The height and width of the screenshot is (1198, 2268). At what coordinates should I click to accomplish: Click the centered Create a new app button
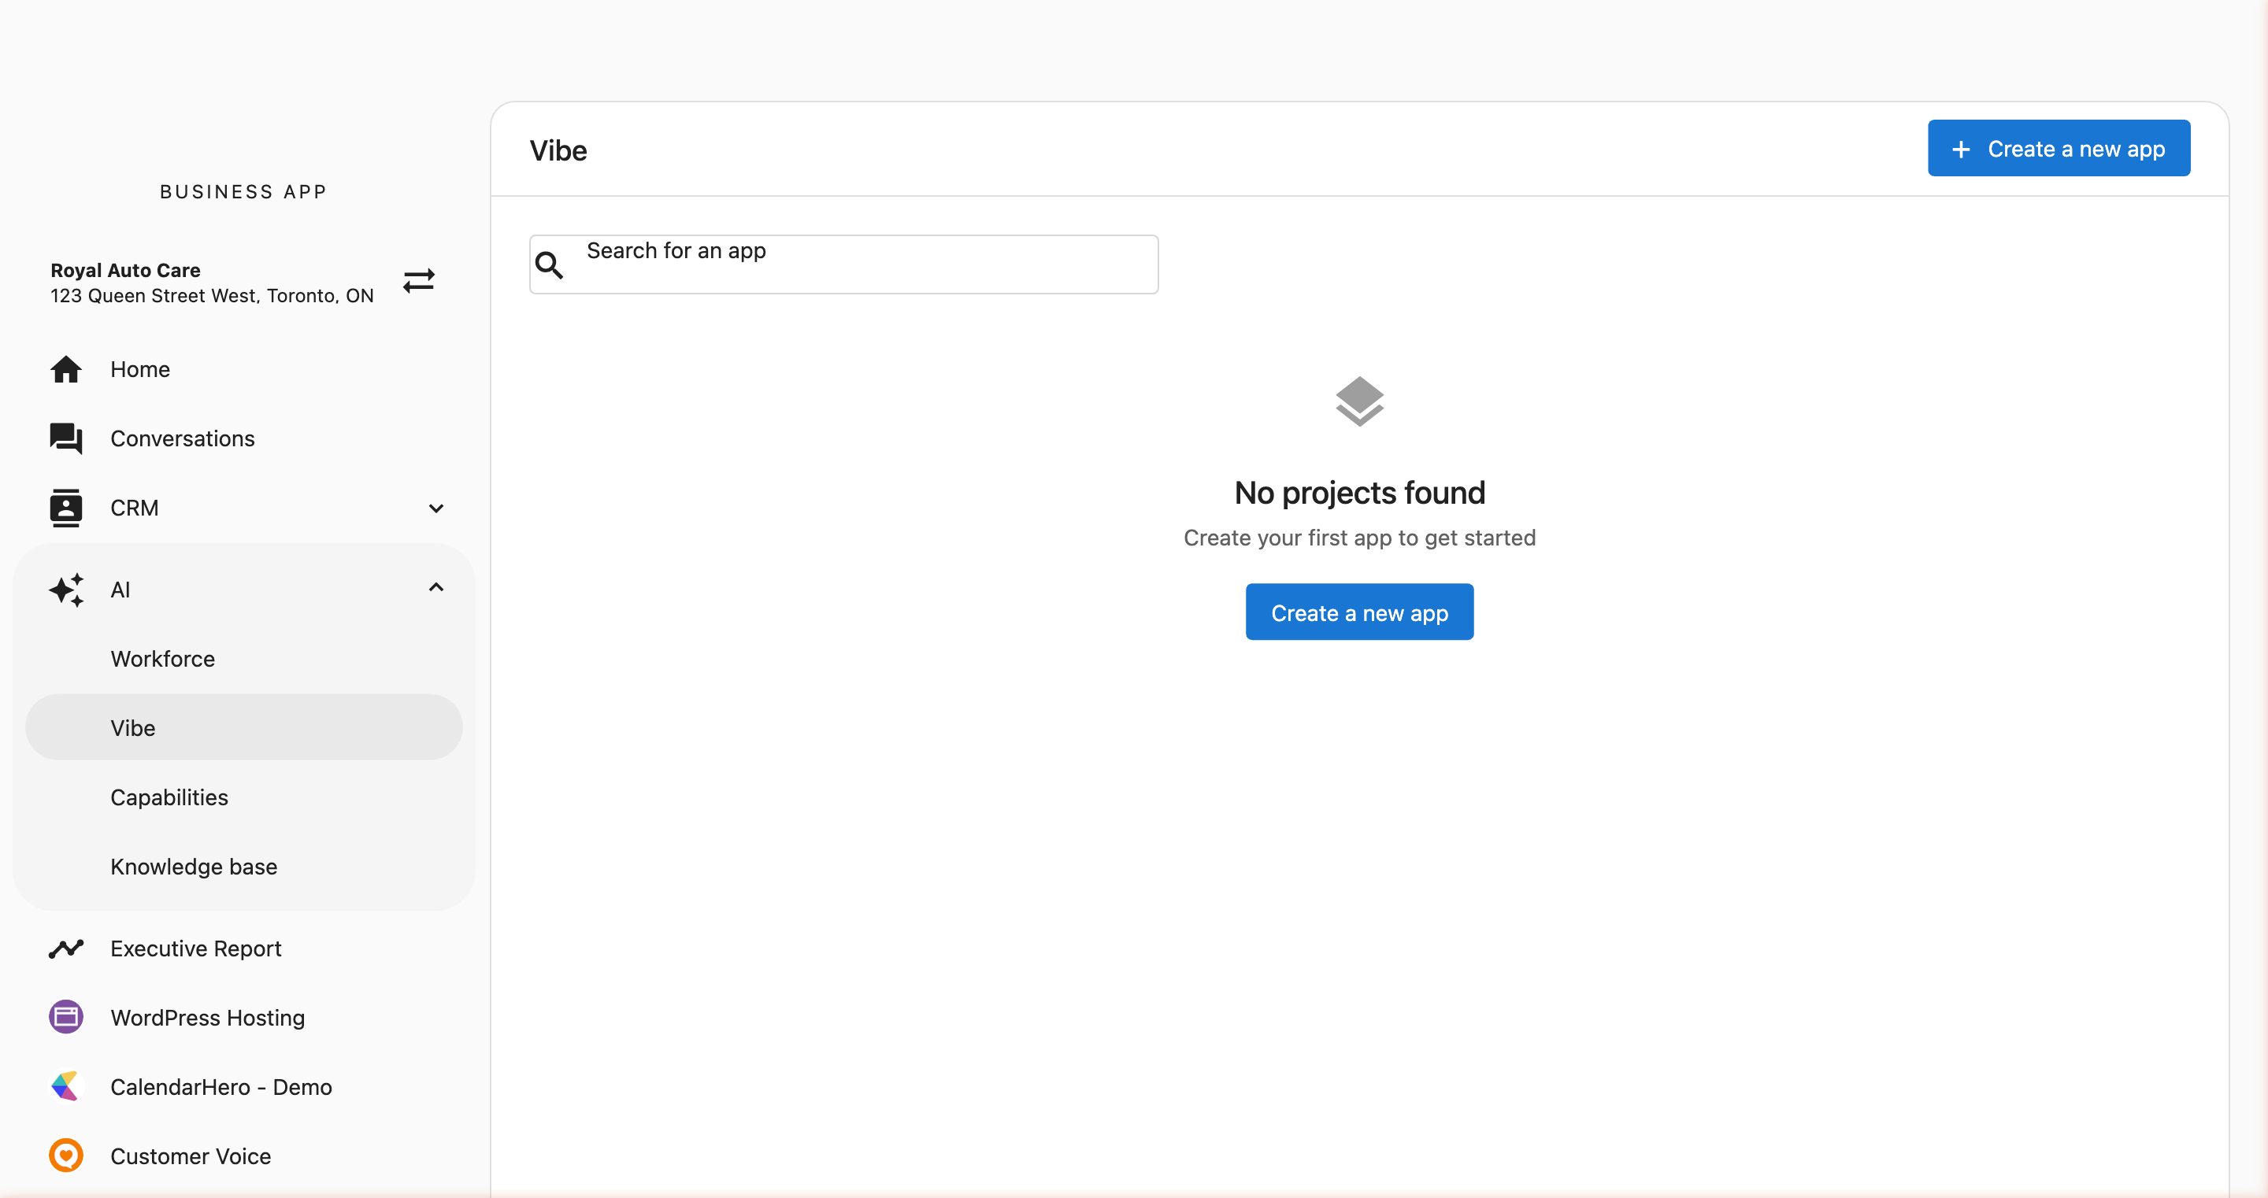[x=1358, y=612]
